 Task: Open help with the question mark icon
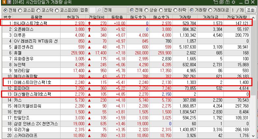pos(9,2)
